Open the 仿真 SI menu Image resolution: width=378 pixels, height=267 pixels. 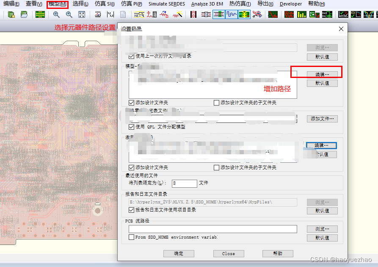tap(105, 4)
